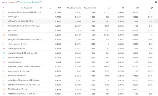Sort by the AVG column header
The height and width of the screenshot is (96, 158).
click(60, 8)
